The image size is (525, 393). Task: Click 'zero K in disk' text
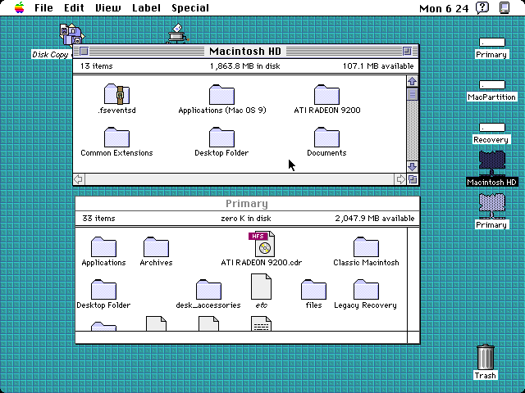246,219
